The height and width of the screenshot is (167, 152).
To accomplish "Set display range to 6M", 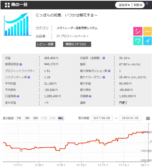I will 35,118.
